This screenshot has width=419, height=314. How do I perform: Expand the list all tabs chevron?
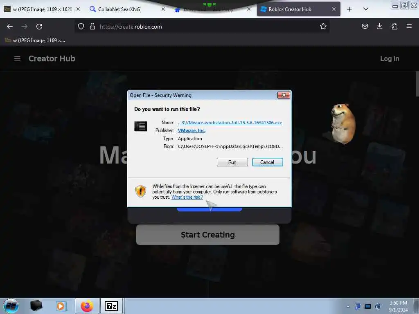point(366,9)
